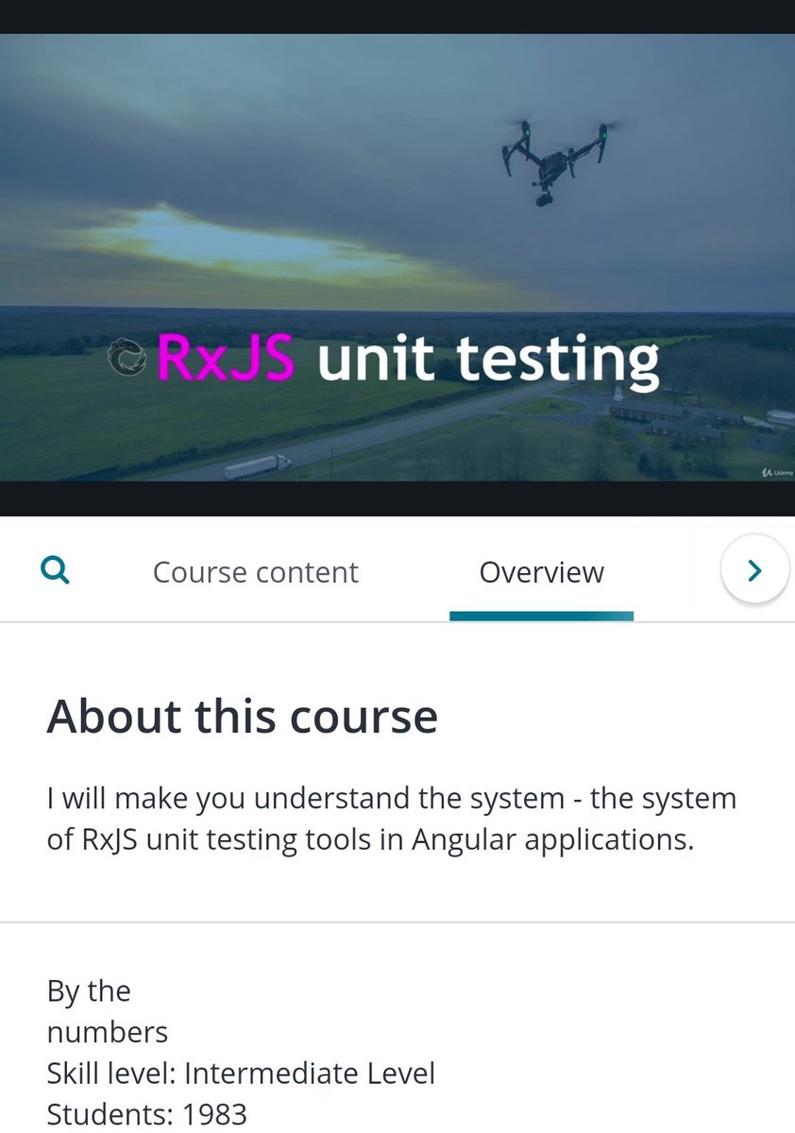Tap the white truck in the video frame
This screenshot has width=795, height=1133.
(257, 466)
